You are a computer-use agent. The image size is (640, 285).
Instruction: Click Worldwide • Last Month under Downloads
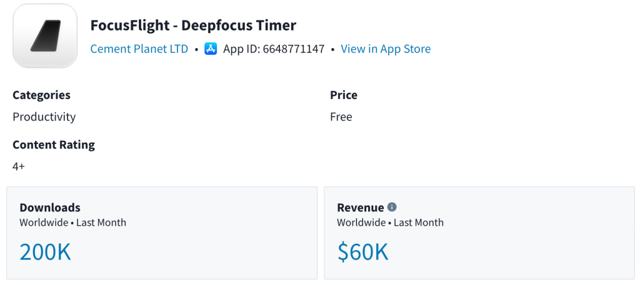72,223
